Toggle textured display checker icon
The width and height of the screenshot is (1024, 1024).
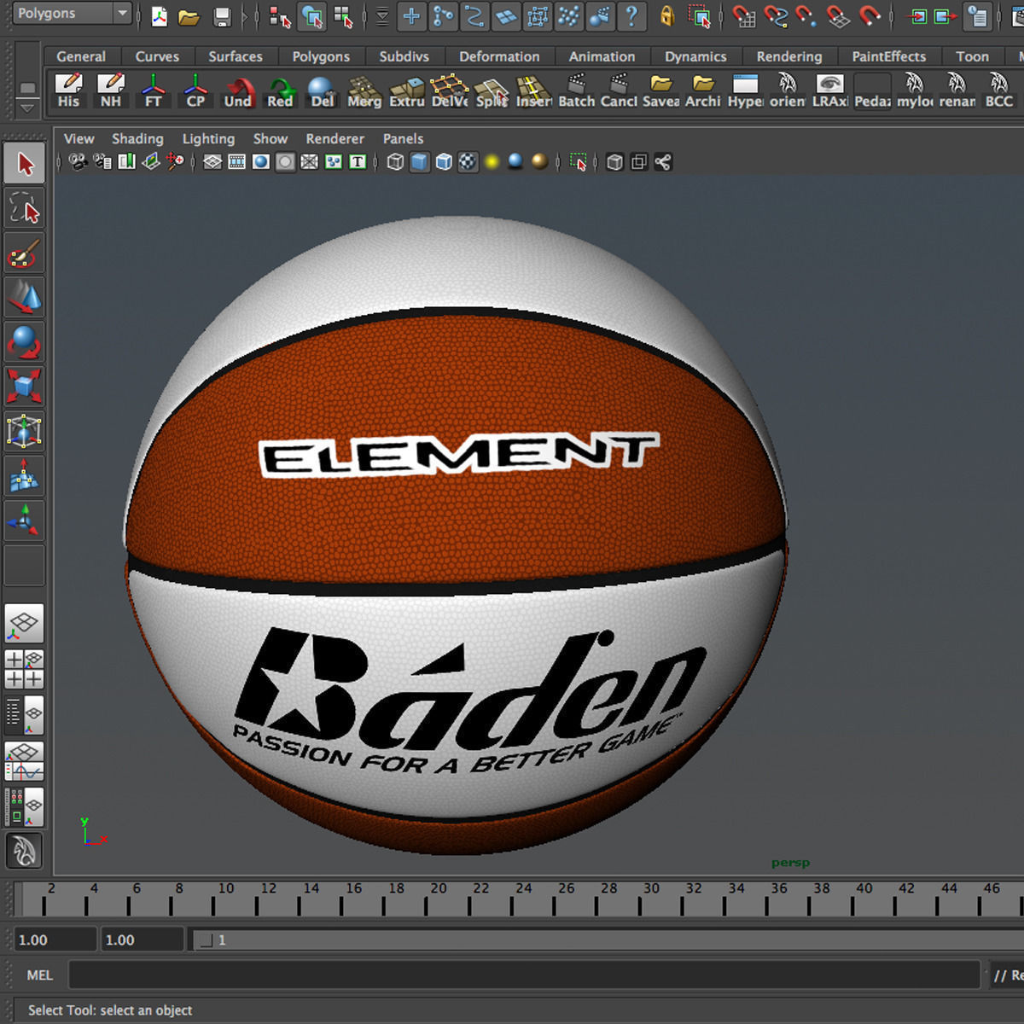tap(468, 162)
